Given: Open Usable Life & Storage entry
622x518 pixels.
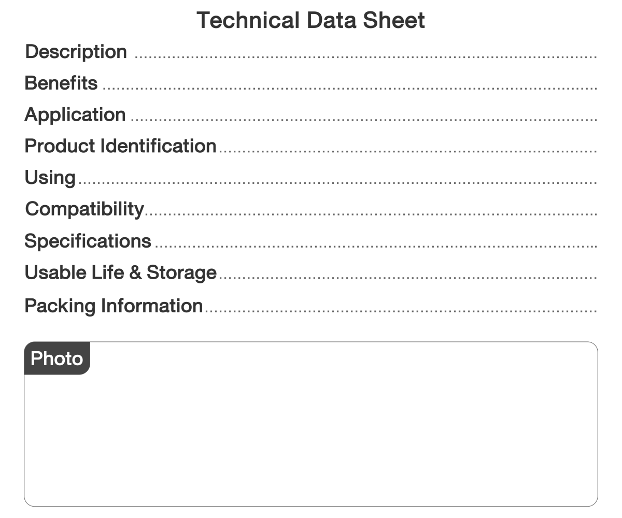Looking at the screenshot, I should (120, 272).
